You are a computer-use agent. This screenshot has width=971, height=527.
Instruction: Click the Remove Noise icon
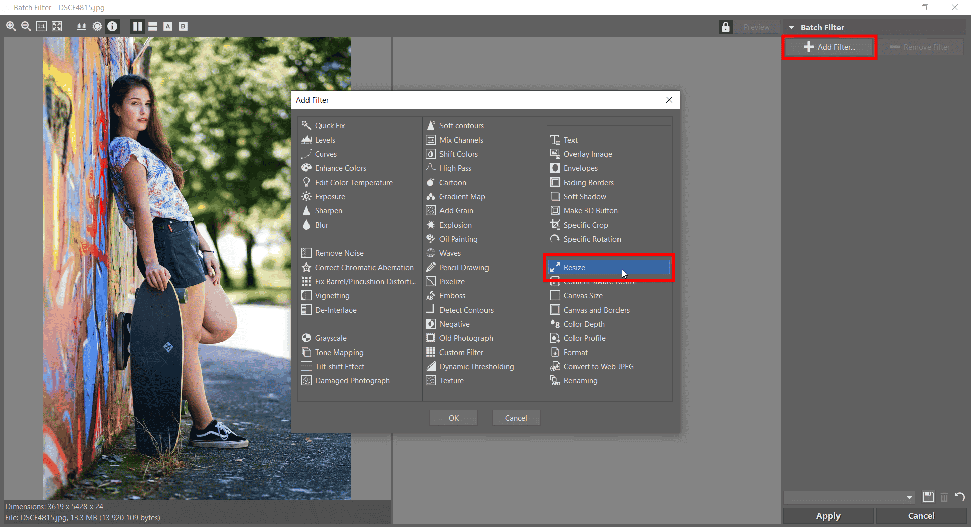coord(306,253)
